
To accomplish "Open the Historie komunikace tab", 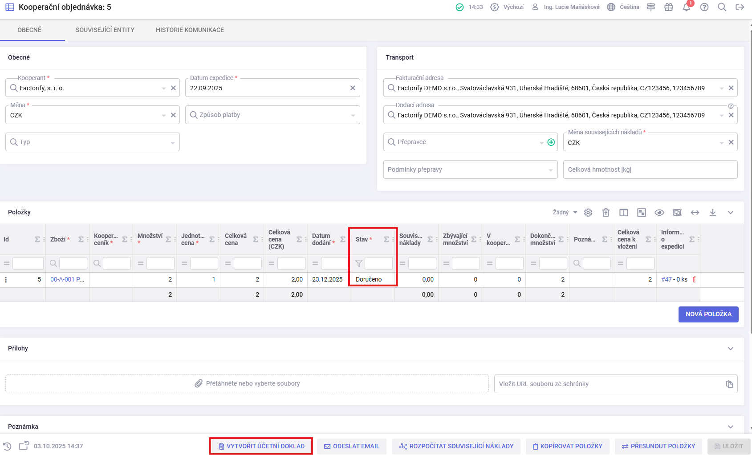I will tap(190, 30).
